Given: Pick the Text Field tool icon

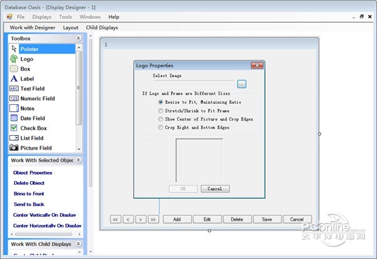Looking at the screenshot, I should pyautogui.click(x=14, y=89).
